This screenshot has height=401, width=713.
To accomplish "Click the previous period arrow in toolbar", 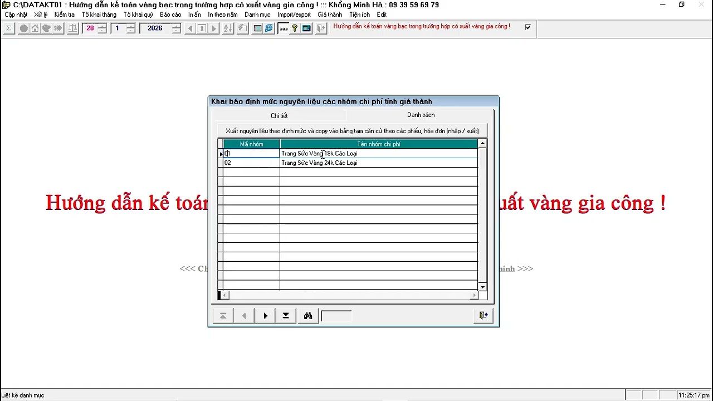I will [x=191, y=28].
